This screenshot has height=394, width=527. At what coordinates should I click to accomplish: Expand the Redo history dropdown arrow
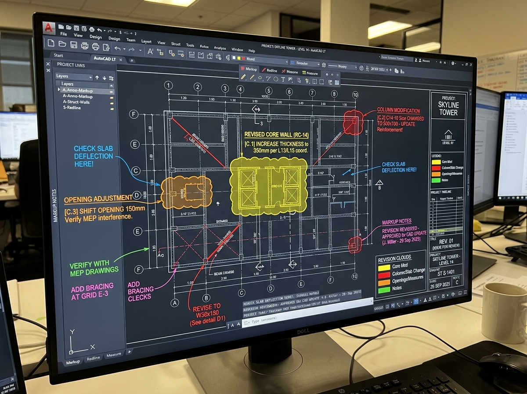pos(141,50)
